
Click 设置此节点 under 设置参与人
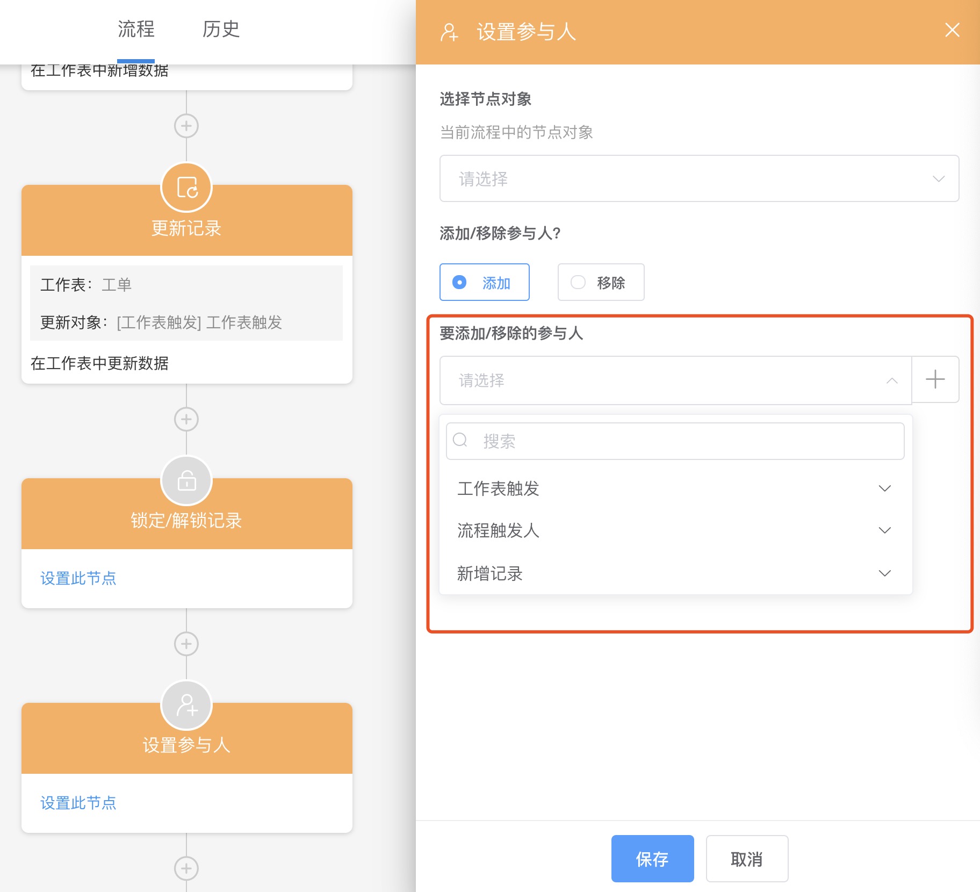[78, 803]
